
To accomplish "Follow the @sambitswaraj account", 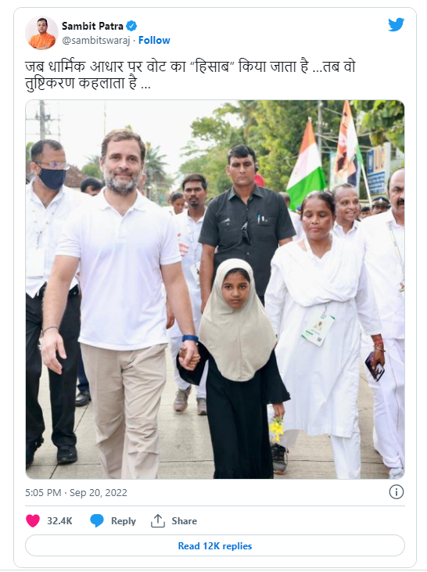I will [x=154, y=40].
